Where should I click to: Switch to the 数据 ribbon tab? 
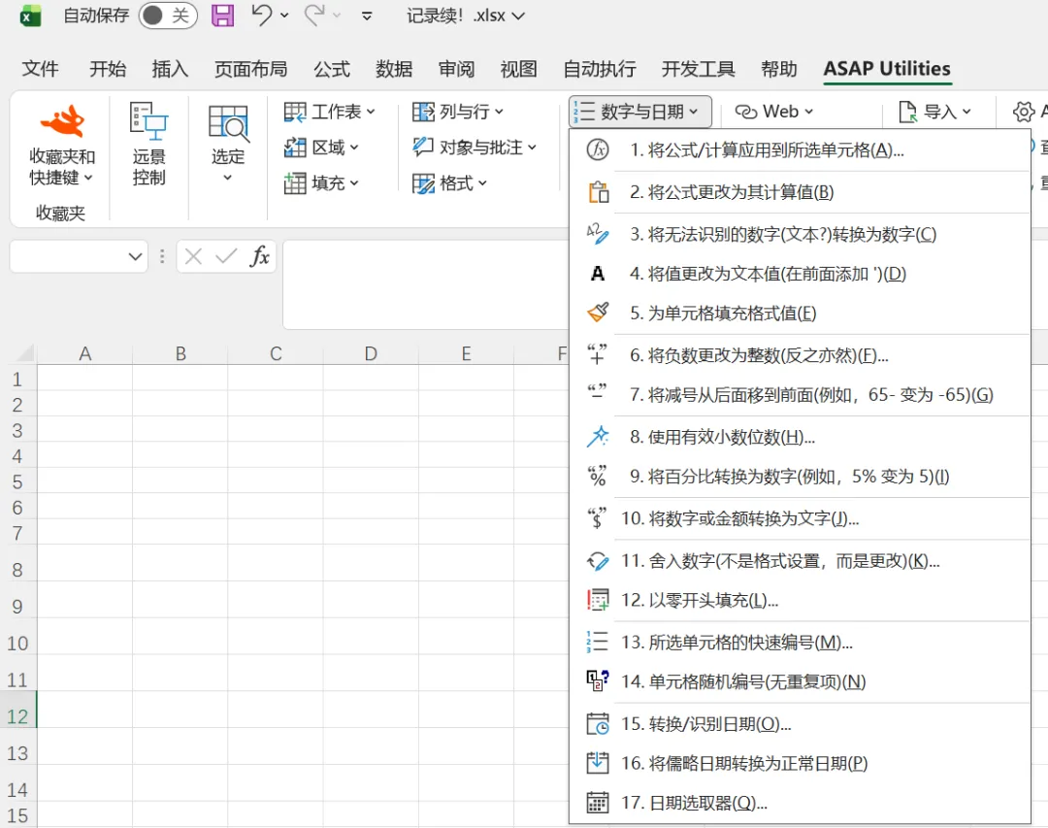coord(394,69)
